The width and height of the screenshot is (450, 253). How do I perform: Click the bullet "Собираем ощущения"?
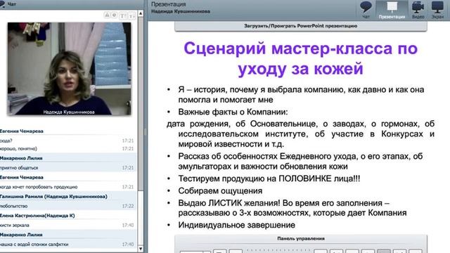(x=220, y=190)
